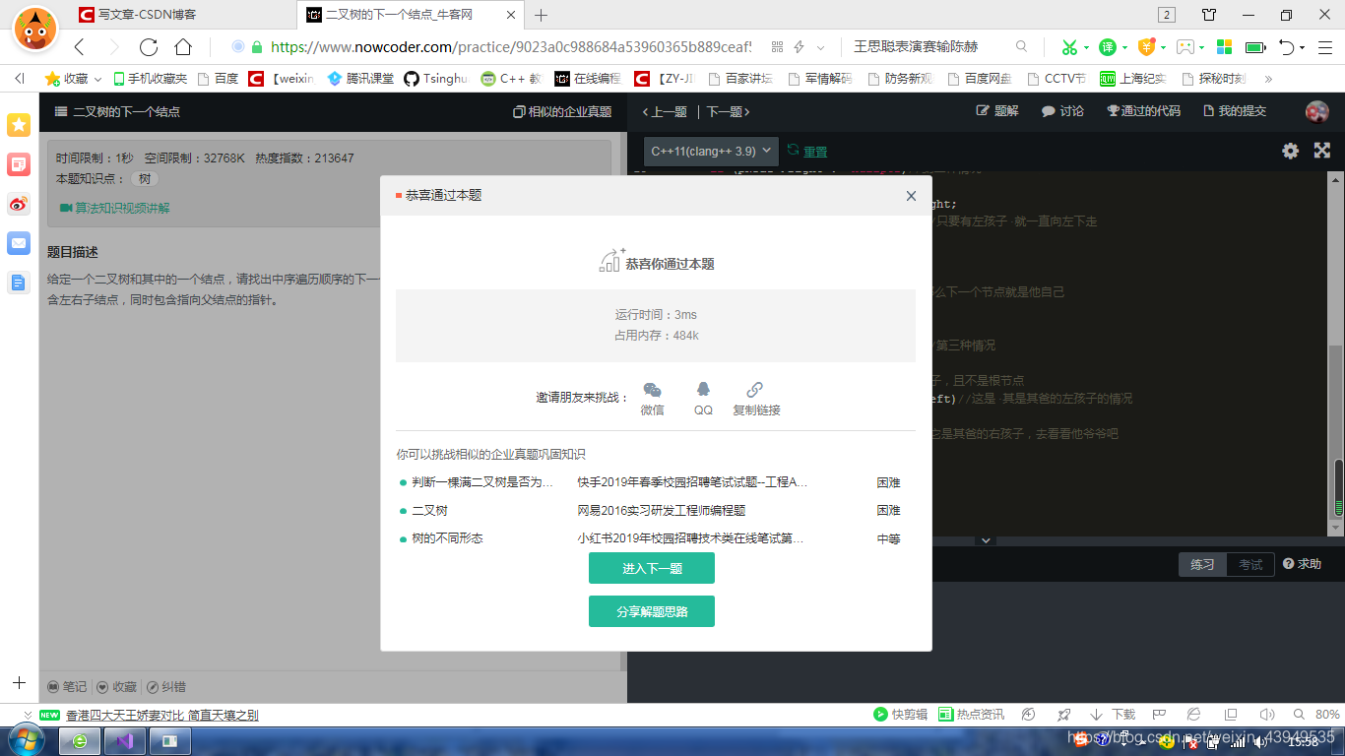Open 相似的企业真题 list

[562, 111]
